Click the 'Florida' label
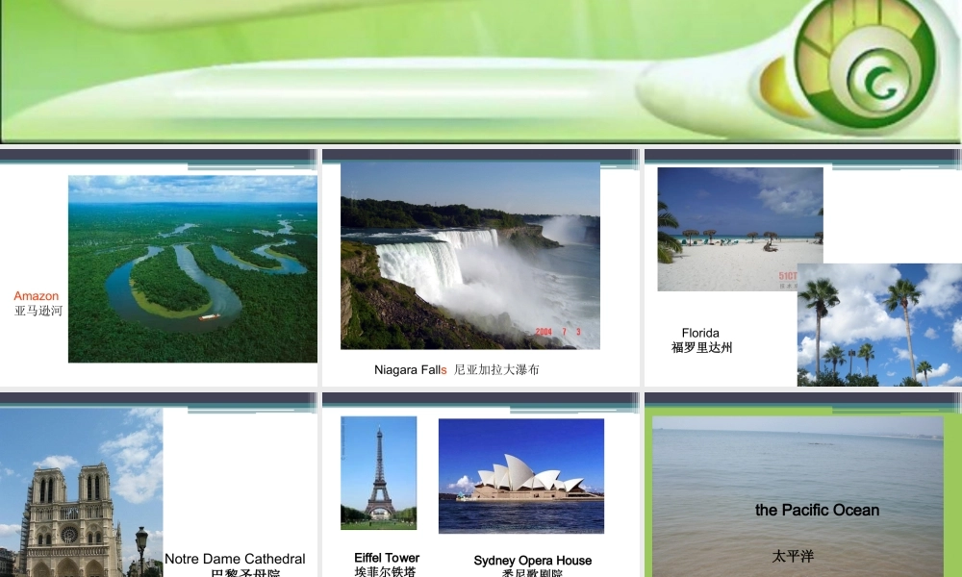 tap(700, 333)
